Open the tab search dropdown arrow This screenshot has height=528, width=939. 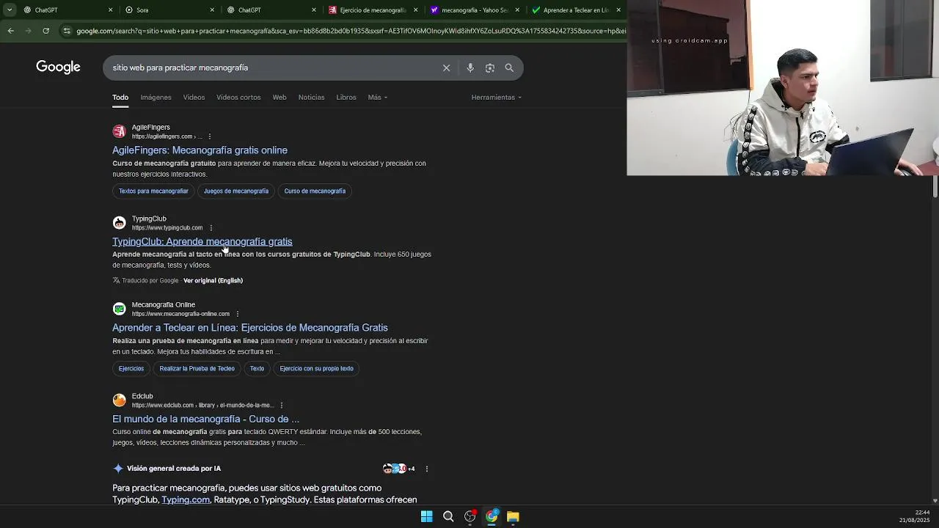click(x=10, y=10)
